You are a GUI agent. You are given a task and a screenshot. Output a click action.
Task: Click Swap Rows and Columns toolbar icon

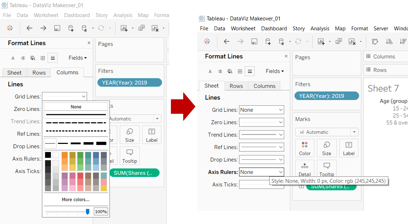(x=375, y=42)
